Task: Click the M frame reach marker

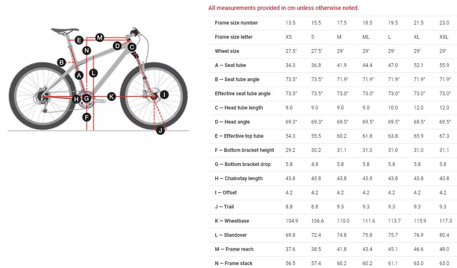Action: click(99, 38)
